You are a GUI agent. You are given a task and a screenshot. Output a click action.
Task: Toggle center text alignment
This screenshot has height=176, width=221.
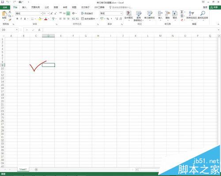pyautogui.click(x=64, y=18)
